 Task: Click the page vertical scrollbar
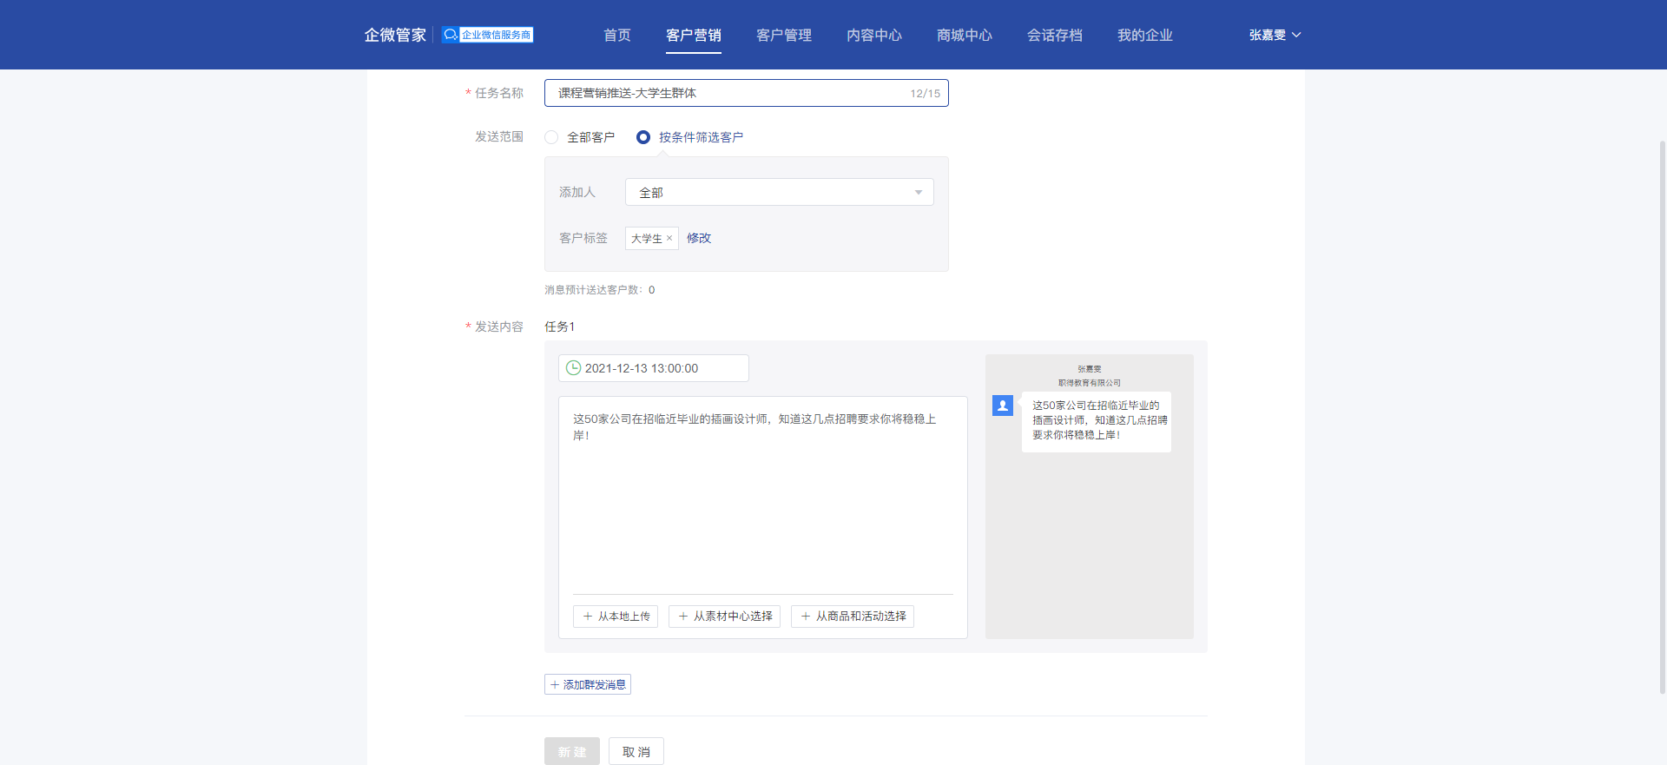(1662, 417)
